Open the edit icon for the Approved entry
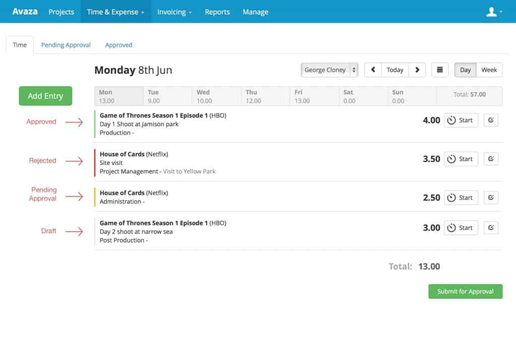Screen dimensions: 516x339 (491, 120)
